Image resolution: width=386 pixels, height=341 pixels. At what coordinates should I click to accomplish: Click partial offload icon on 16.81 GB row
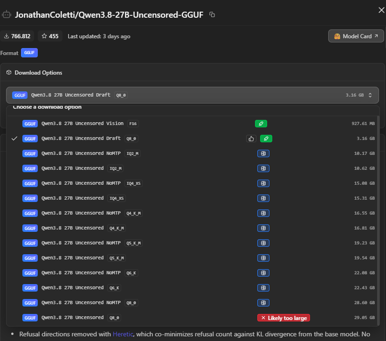(263, 228)
